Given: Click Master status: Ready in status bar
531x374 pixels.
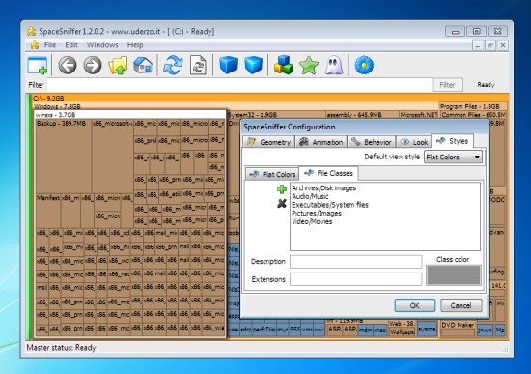Looking at the screenshot, I should pyautogui.click(x=61, y=348).
